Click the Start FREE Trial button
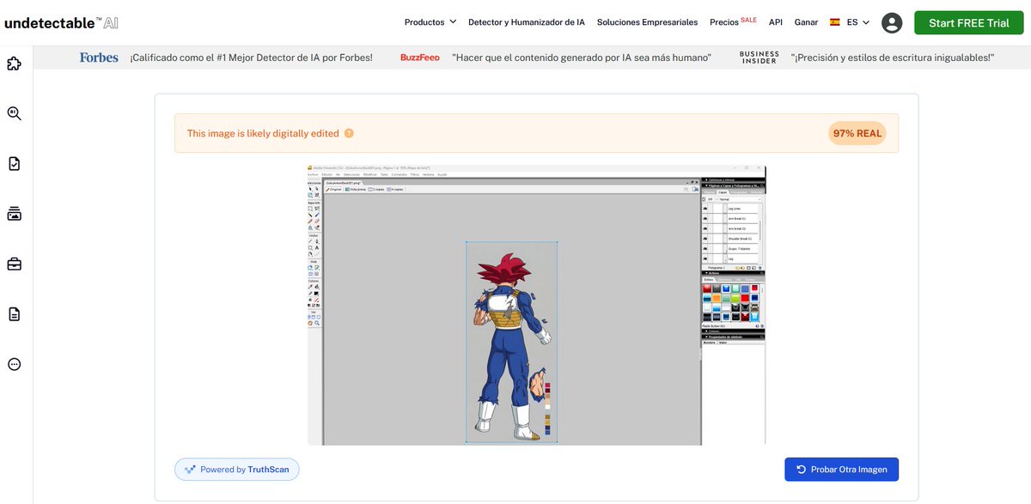Image resolution: width=1031 pixels, height=504 pixels. (969, 23)
